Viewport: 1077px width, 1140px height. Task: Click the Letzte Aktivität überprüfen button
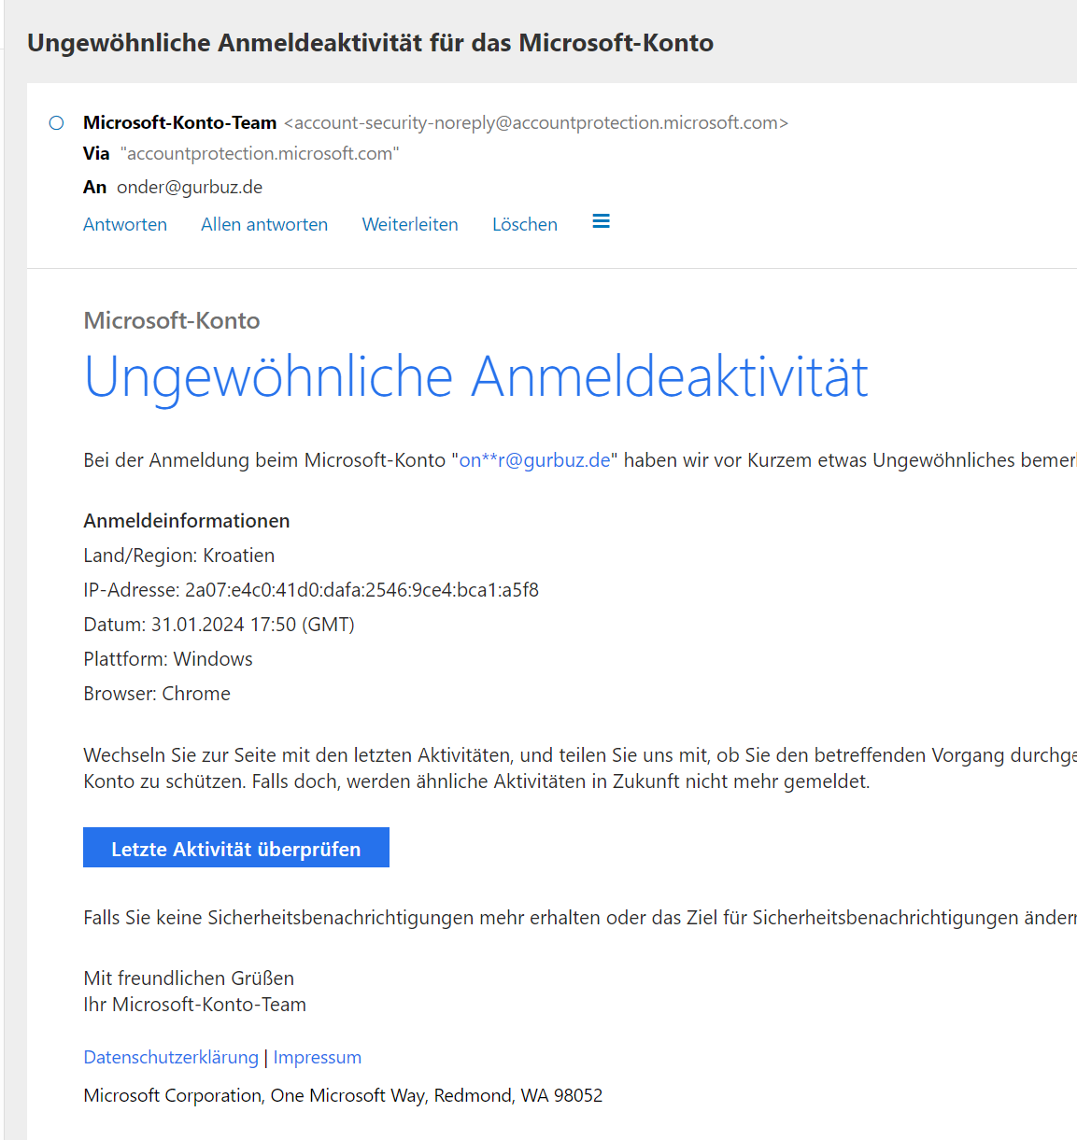coord(236,848)
